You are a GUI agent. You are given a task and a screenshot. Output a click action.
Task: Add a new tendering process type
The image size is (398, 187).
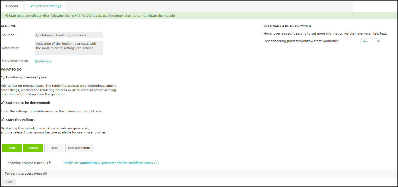(x=10, y=182)
